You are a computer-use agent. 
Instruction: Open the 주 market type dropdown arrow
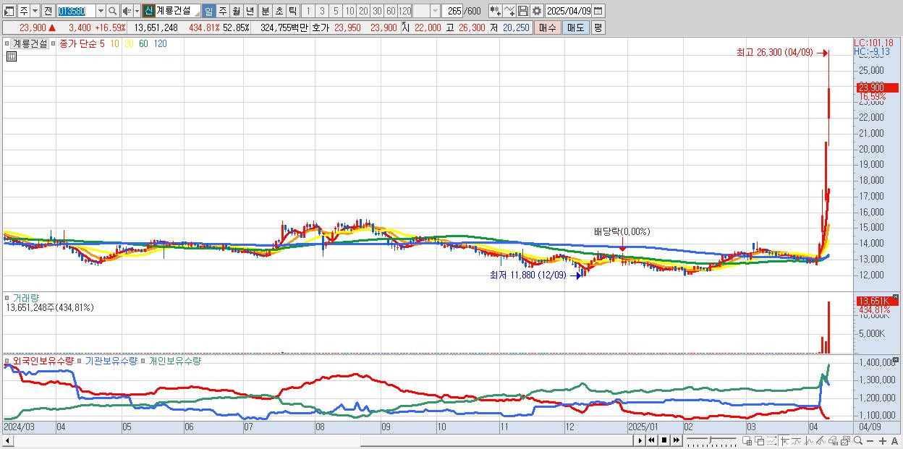pyautogui.click(x=35, y=11)
